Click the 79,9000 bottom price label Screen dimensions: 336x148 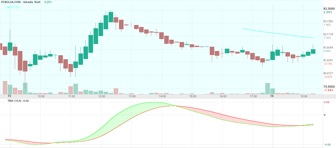329,86
